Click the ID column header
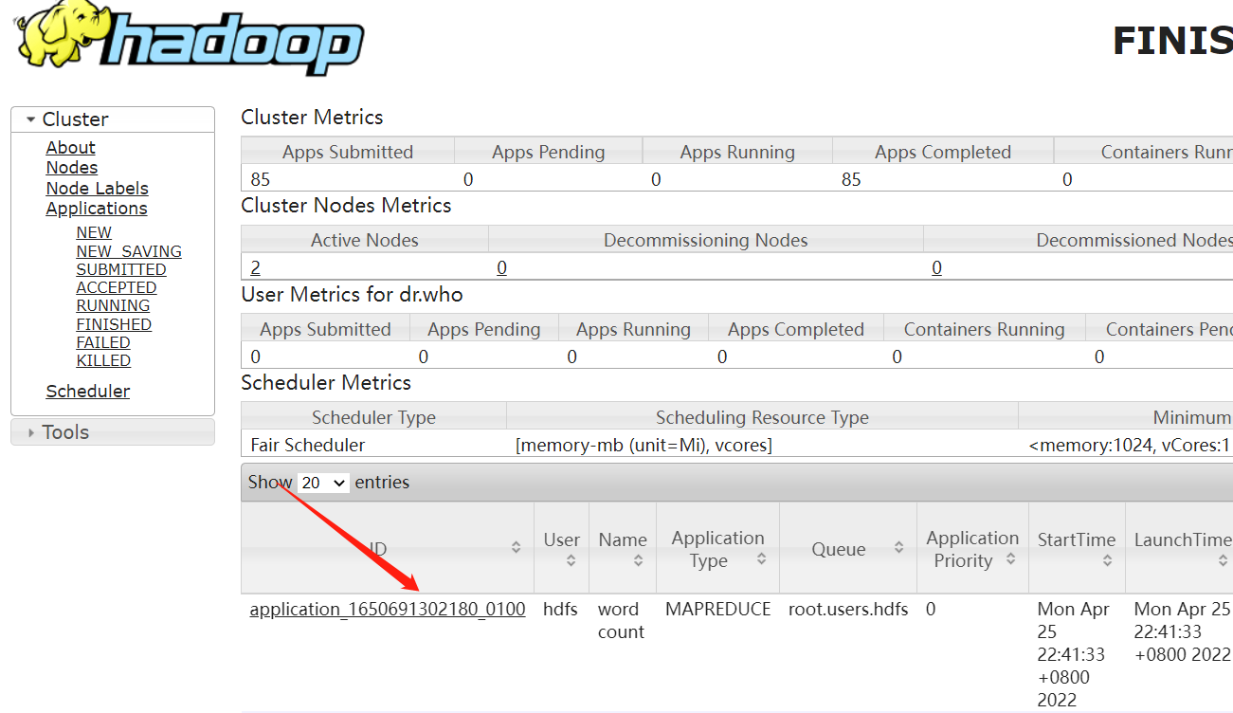1233x713 pixels. click(387, 548)
